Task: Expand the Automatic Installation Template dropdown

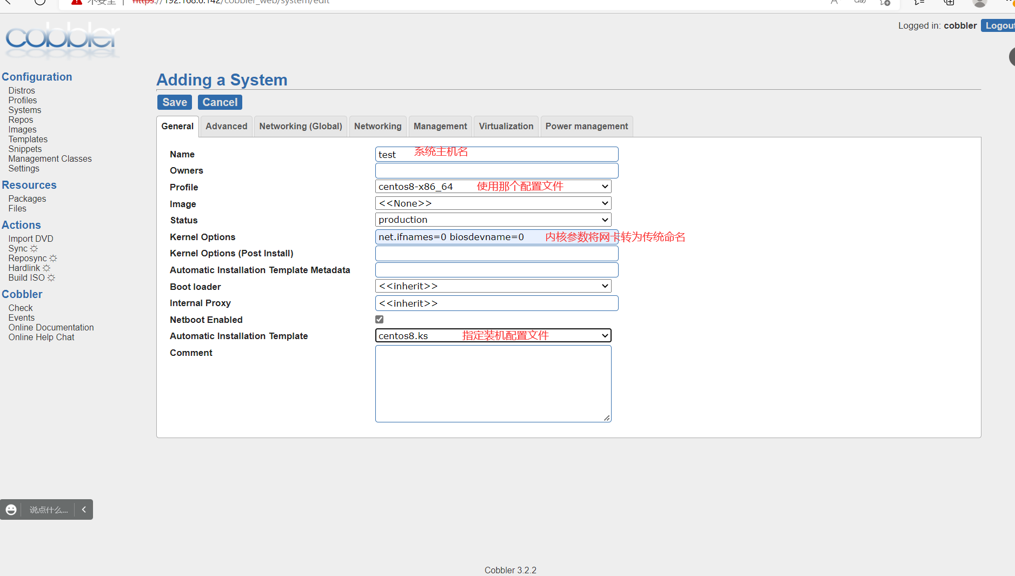Action: [493, 336]
